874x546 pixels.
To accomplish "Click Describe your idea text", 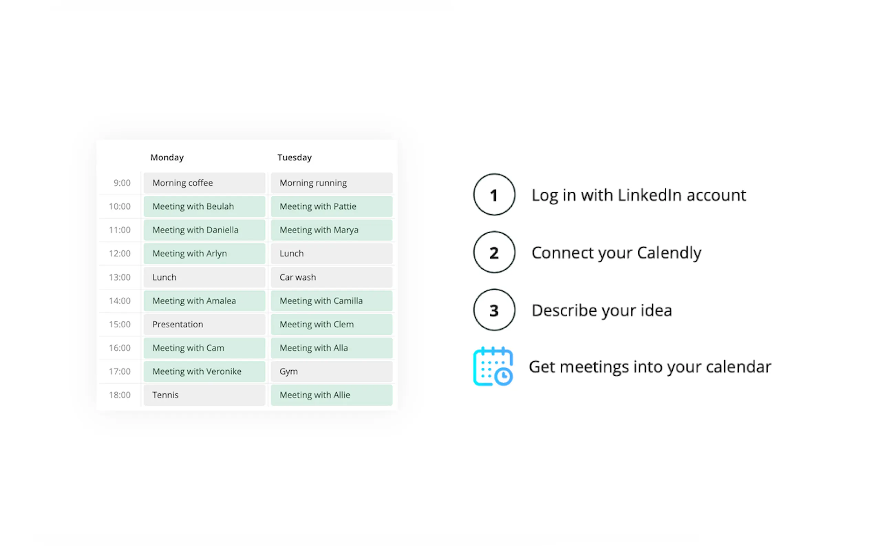I will (x=601, y=310).
